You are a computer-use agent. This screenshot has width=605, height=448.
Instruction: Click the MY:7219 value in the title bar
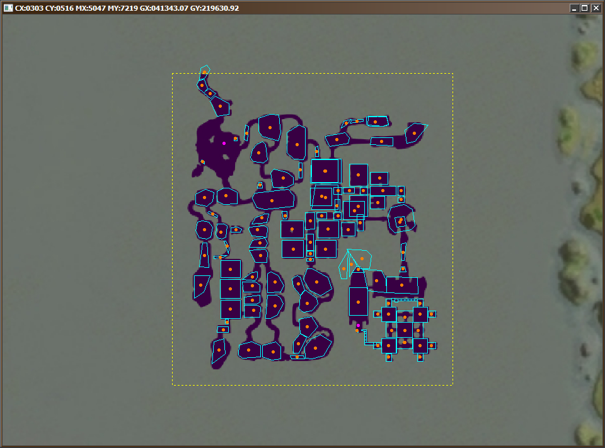pos(123,8)
